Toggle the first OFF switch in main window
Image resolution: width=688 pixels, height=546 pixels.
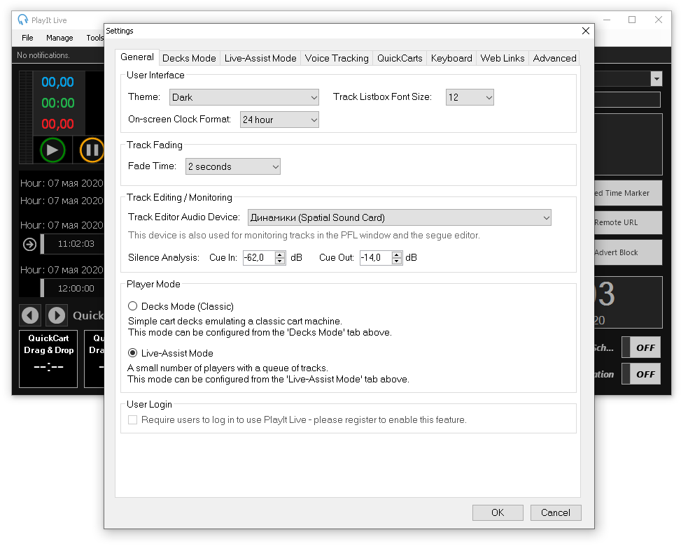(x=641, y=347)
